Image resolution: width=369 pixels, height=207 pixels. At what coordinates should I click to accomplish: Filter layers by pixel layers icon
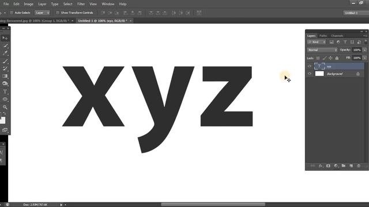click(x=332, y=42)
